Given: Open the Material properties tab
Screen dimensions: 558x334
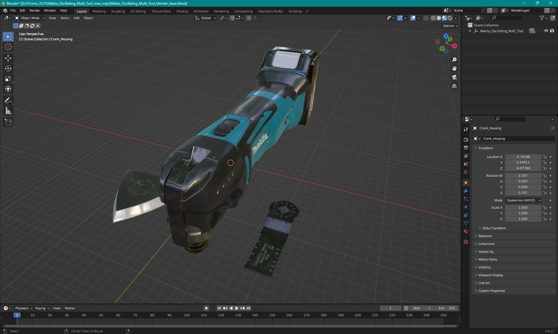Looking at the screenshot, I should (x=466, y=231).
